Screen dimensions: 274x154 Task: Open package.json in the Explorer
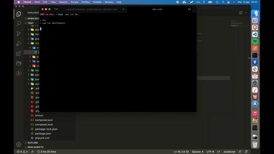(x=43, y=133)
